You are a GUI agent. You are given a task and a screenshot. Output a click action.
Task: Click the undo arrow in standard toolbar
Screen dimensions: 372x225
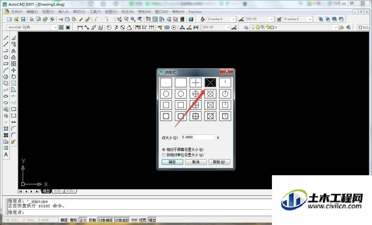pyautogui.click(x=96, y=19)
